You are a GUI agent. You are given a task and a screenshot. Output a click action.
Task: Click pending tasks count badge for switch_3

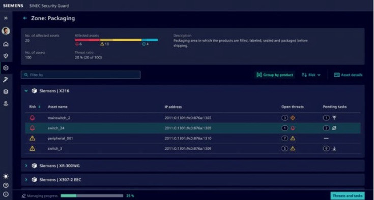[326, 148]
